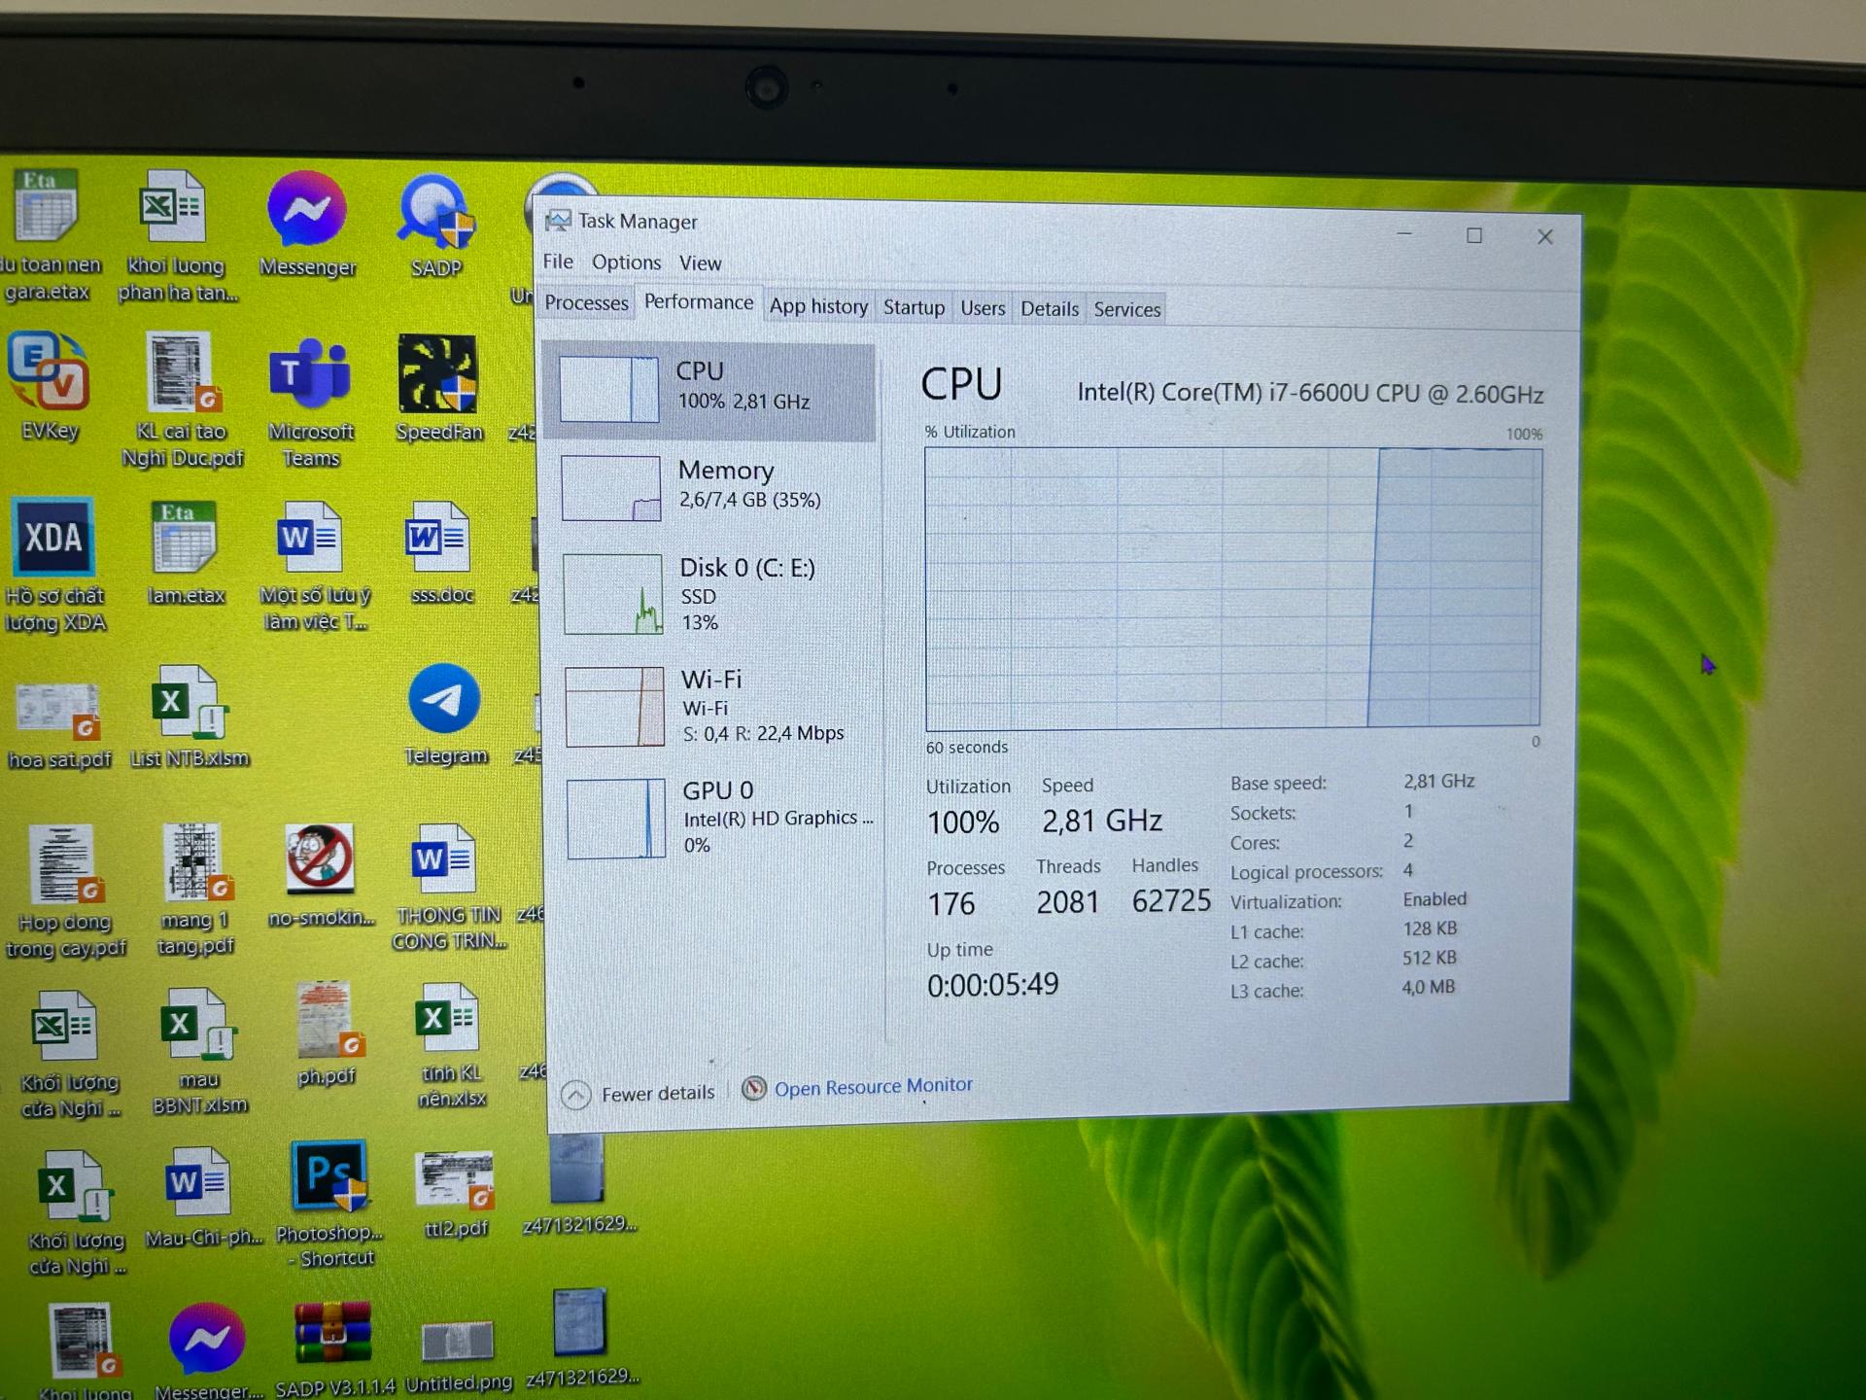Click the L3 cache 4,0 MB value
This screenshot has width=1866, height=1400.
click(x=1428, y=987)
